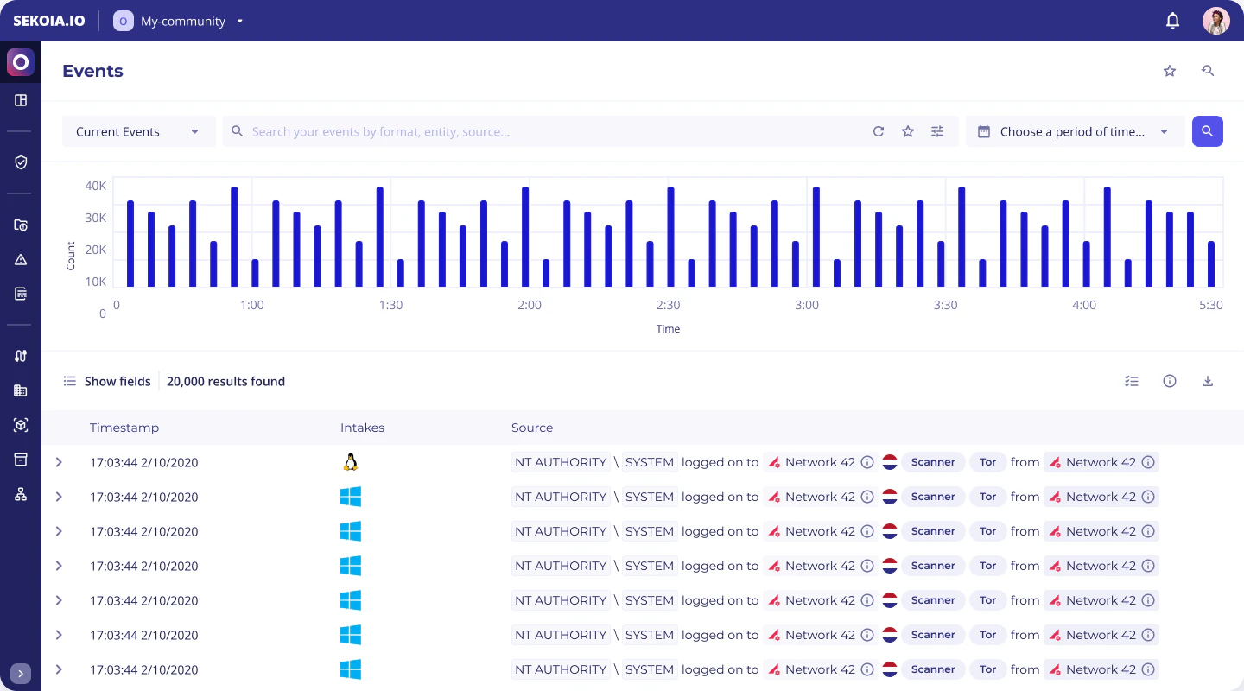Open the Current Events dropdown

(138, 131)
